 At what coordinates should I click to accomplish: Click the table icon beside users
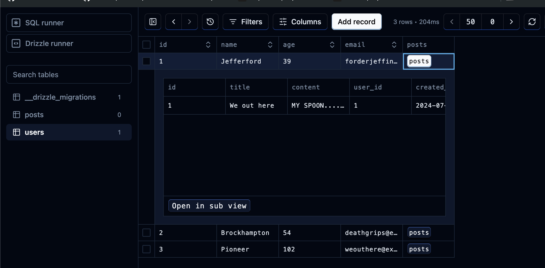click(x=17, y=132)
